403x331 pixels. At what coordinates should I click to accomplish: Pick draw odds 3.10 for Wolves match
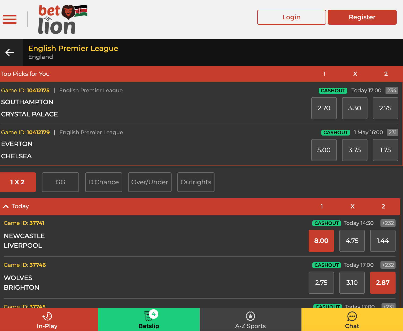pyautogui.click(x=352, y=283)
